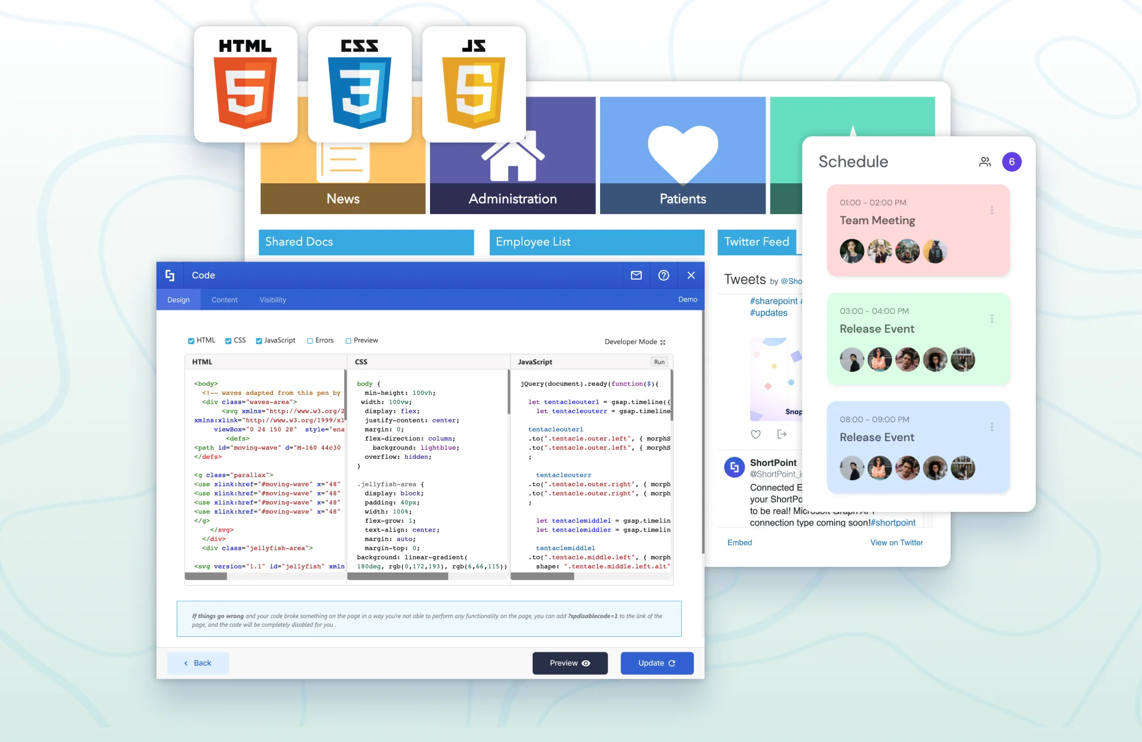
Task: Enable the Errors checkbox
Action: [310, 341]
